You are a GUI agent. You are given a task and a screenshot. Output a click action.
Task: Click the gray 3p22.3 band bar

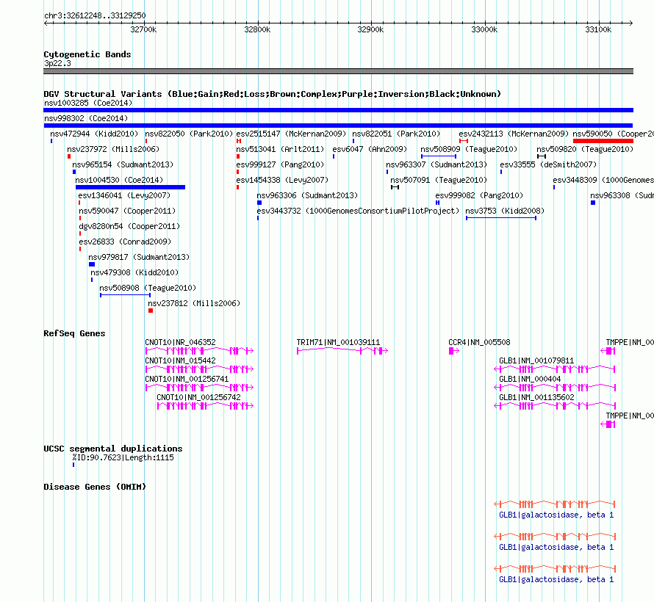pos(338,71)
